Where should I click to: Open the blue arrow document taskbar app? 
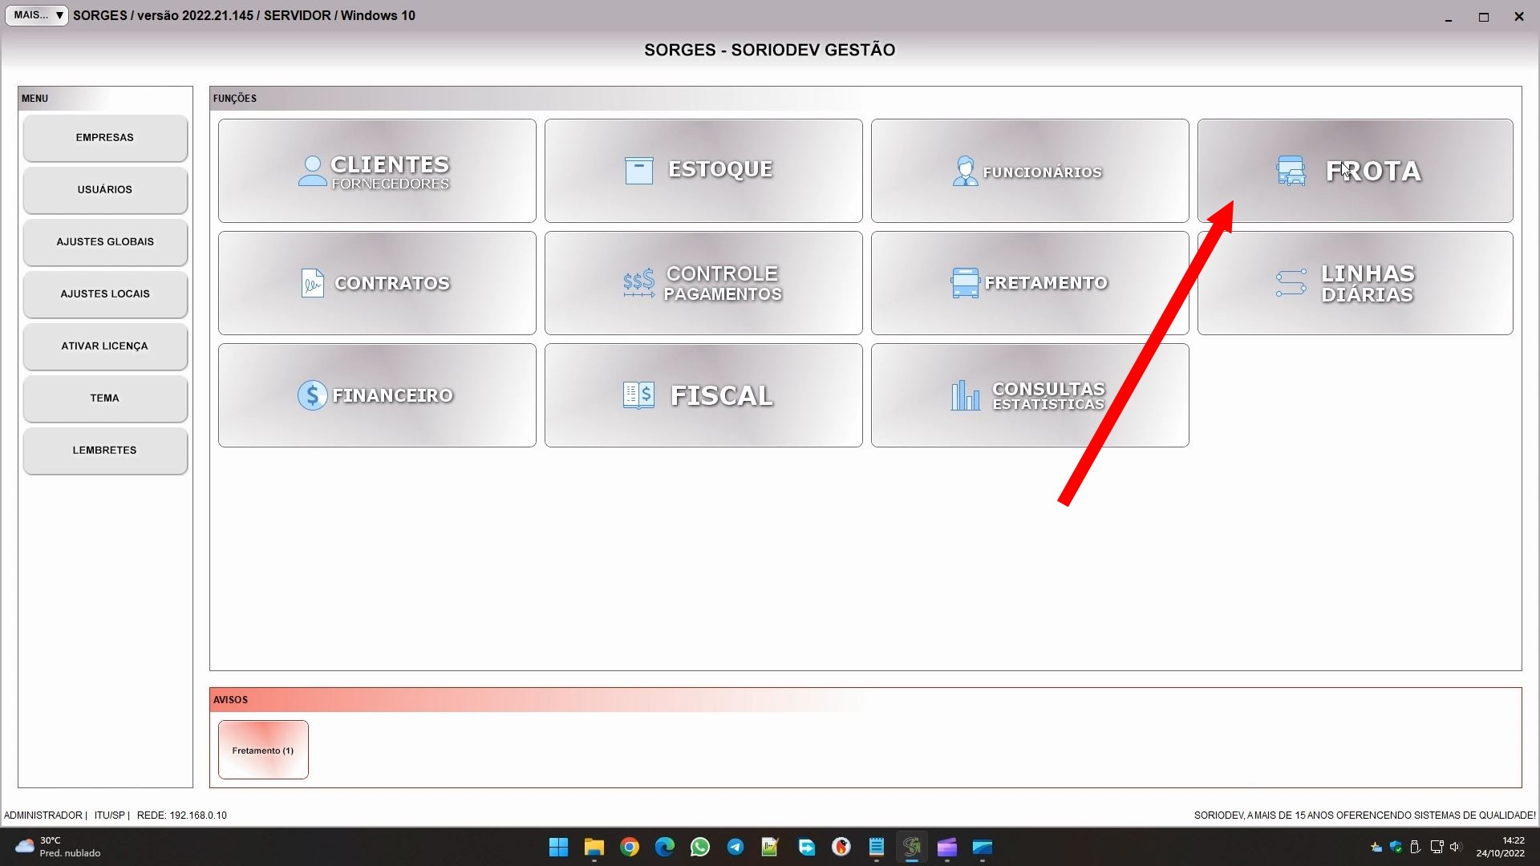tap(806, 847)
